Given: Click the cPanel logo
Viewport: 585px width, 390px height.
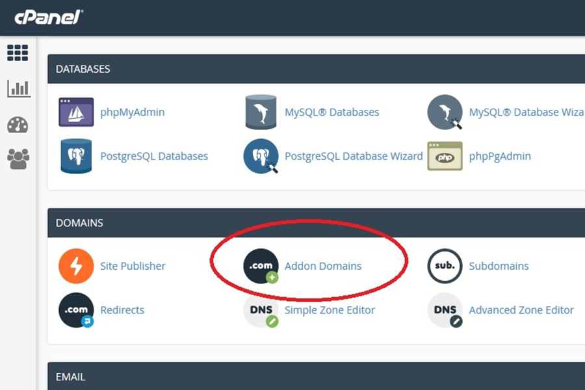Looking at the screenshot, I should tap(49, 17).
